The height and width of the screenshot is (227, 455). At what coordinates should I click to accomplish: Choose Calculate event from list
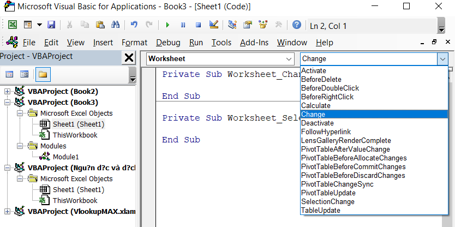click(x=374, y=106)
